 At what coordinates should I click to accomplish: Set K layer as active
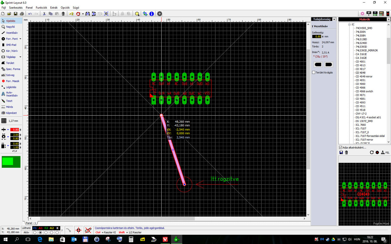click(57, 232)
